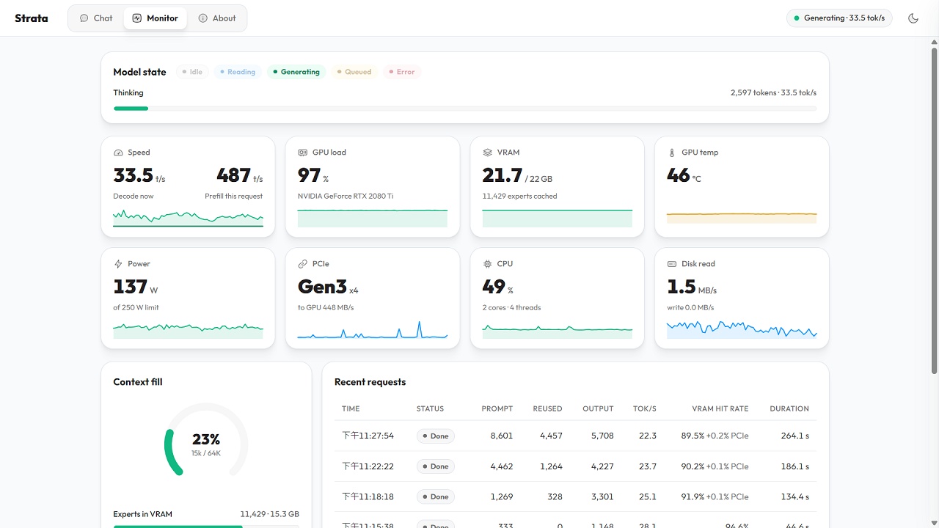939x528 pixels.
Task: Click the Thinking progress bar
Action: 465,109
